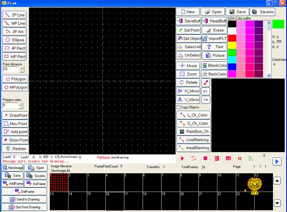
Task: Click the eyedropper color picker icon
Action: pos(206,82)
